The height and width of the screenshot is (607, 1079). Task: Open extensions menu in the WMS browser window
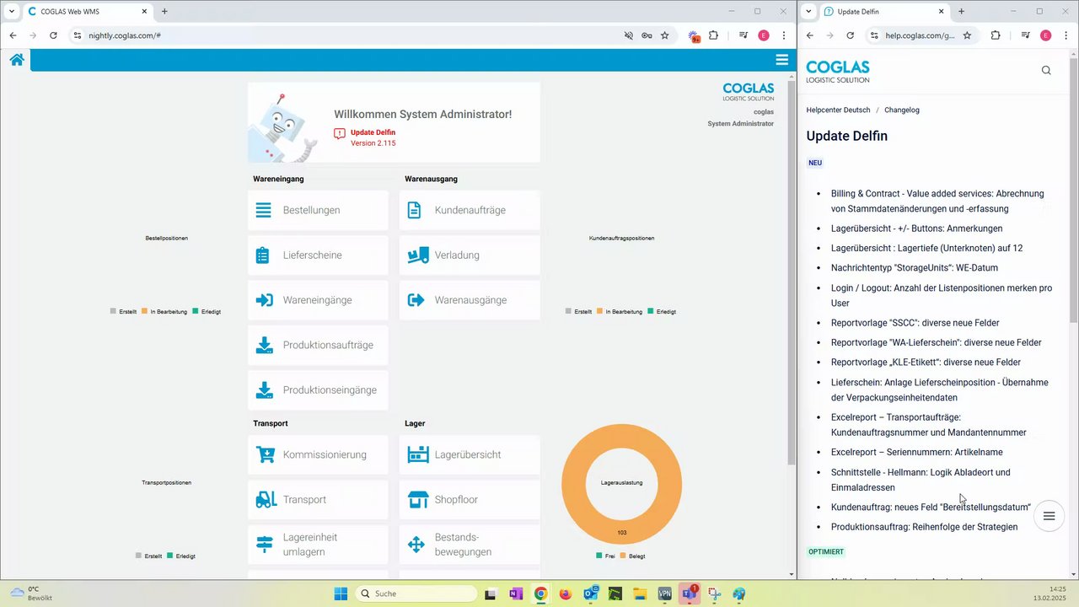point(713,35)
